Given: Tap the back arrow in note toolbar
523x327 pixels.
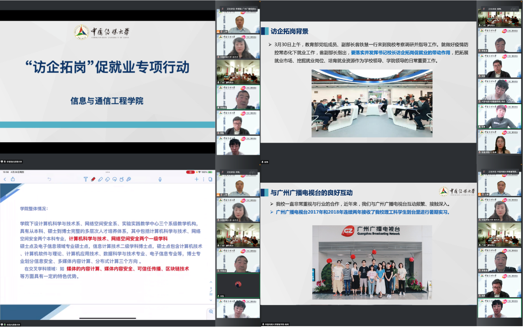Looking at the screenshot, I should pyautogui.click(x=5, y=179).
